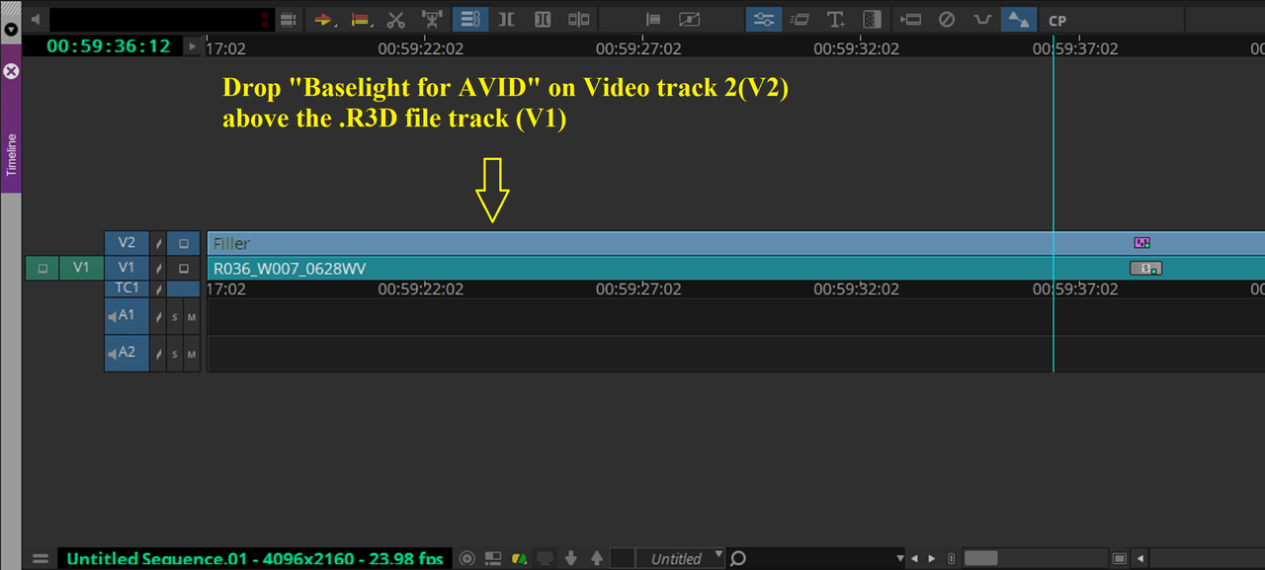Click the gray source settings icon on V1 clip
The image size is (1265, 570).
click(x=1145, y=268)
